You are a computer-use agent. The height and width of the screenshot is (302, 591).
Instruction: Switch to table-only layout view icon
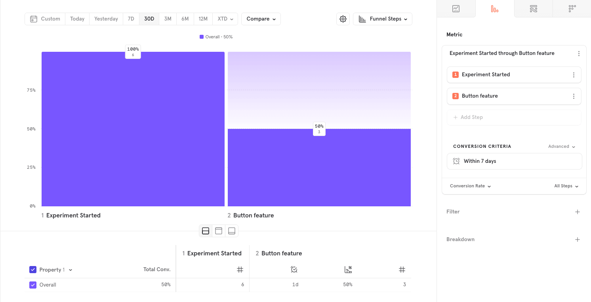click(x=232, y=231)
